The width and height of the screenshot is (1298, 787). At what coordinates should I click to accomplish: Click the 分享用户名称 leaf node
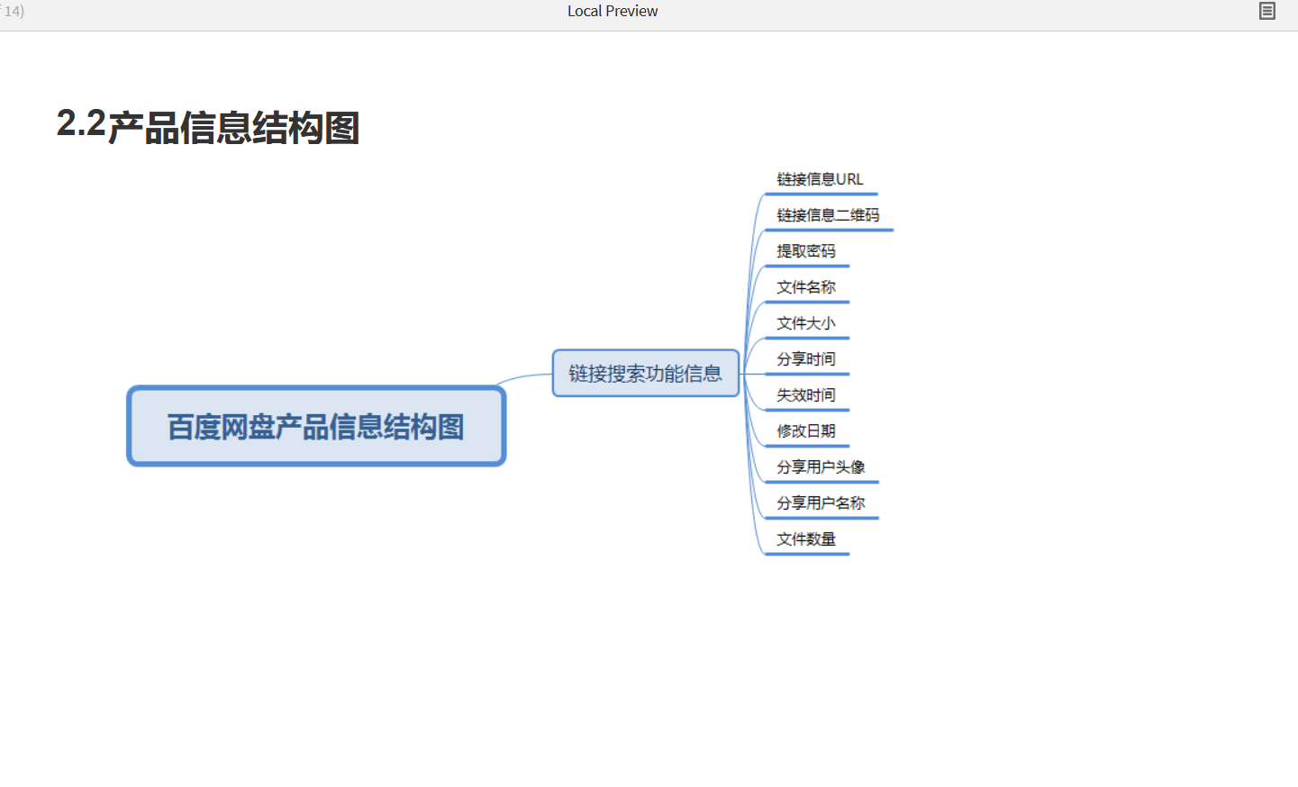(x=821, y=503)
